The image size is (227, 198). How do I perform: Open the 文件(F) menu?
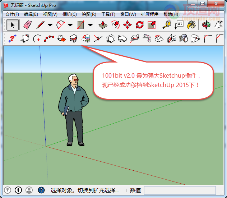(x=12, y=14)
